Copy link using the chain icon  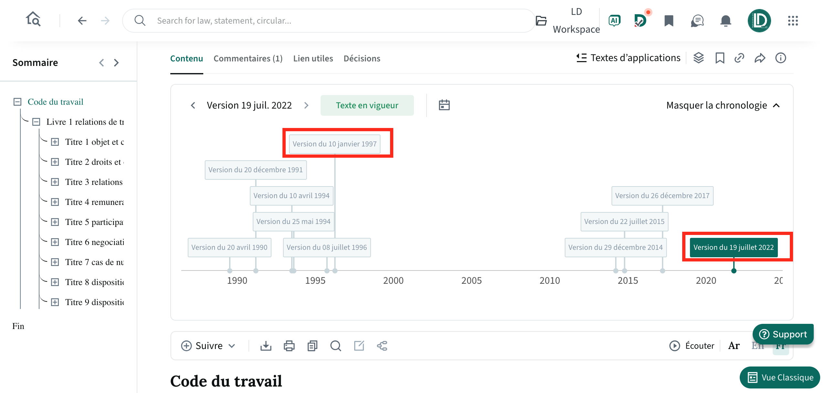pos(739,58)
